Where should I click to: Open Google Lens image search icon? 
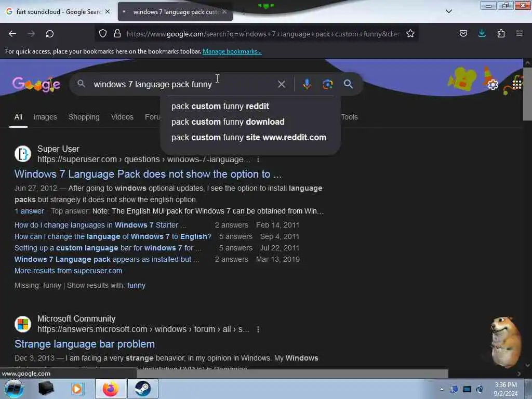[327, 84]
